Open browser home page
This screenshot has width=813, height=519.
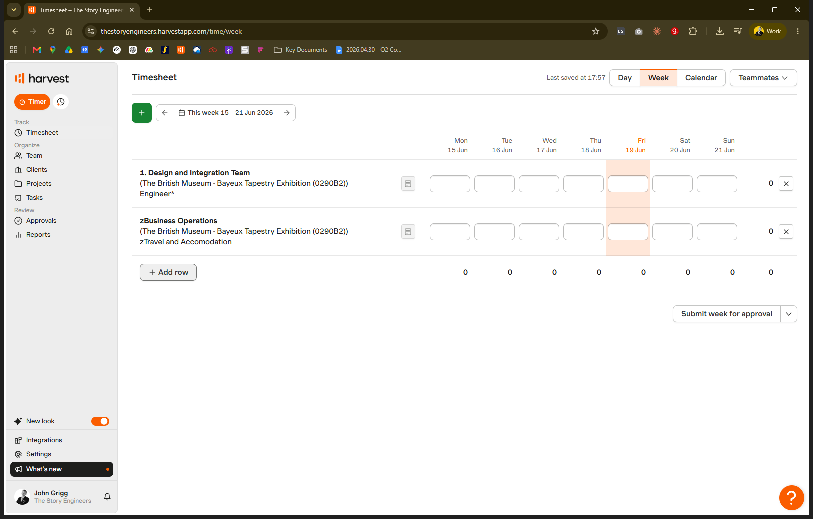pos(69,31)
